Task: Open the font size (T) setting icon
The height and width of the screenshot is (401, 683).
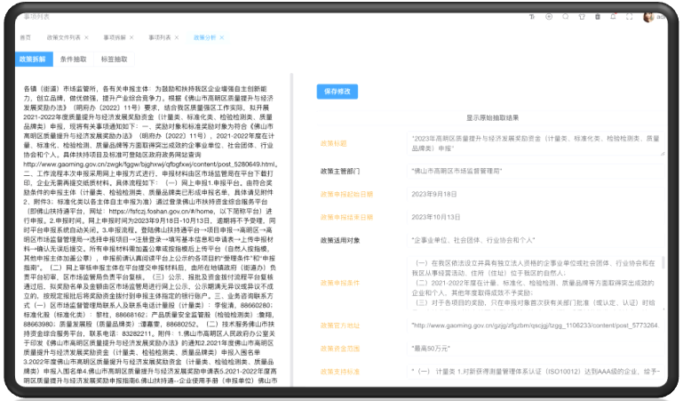Action: pyautogui.click(x=532, y=17)
